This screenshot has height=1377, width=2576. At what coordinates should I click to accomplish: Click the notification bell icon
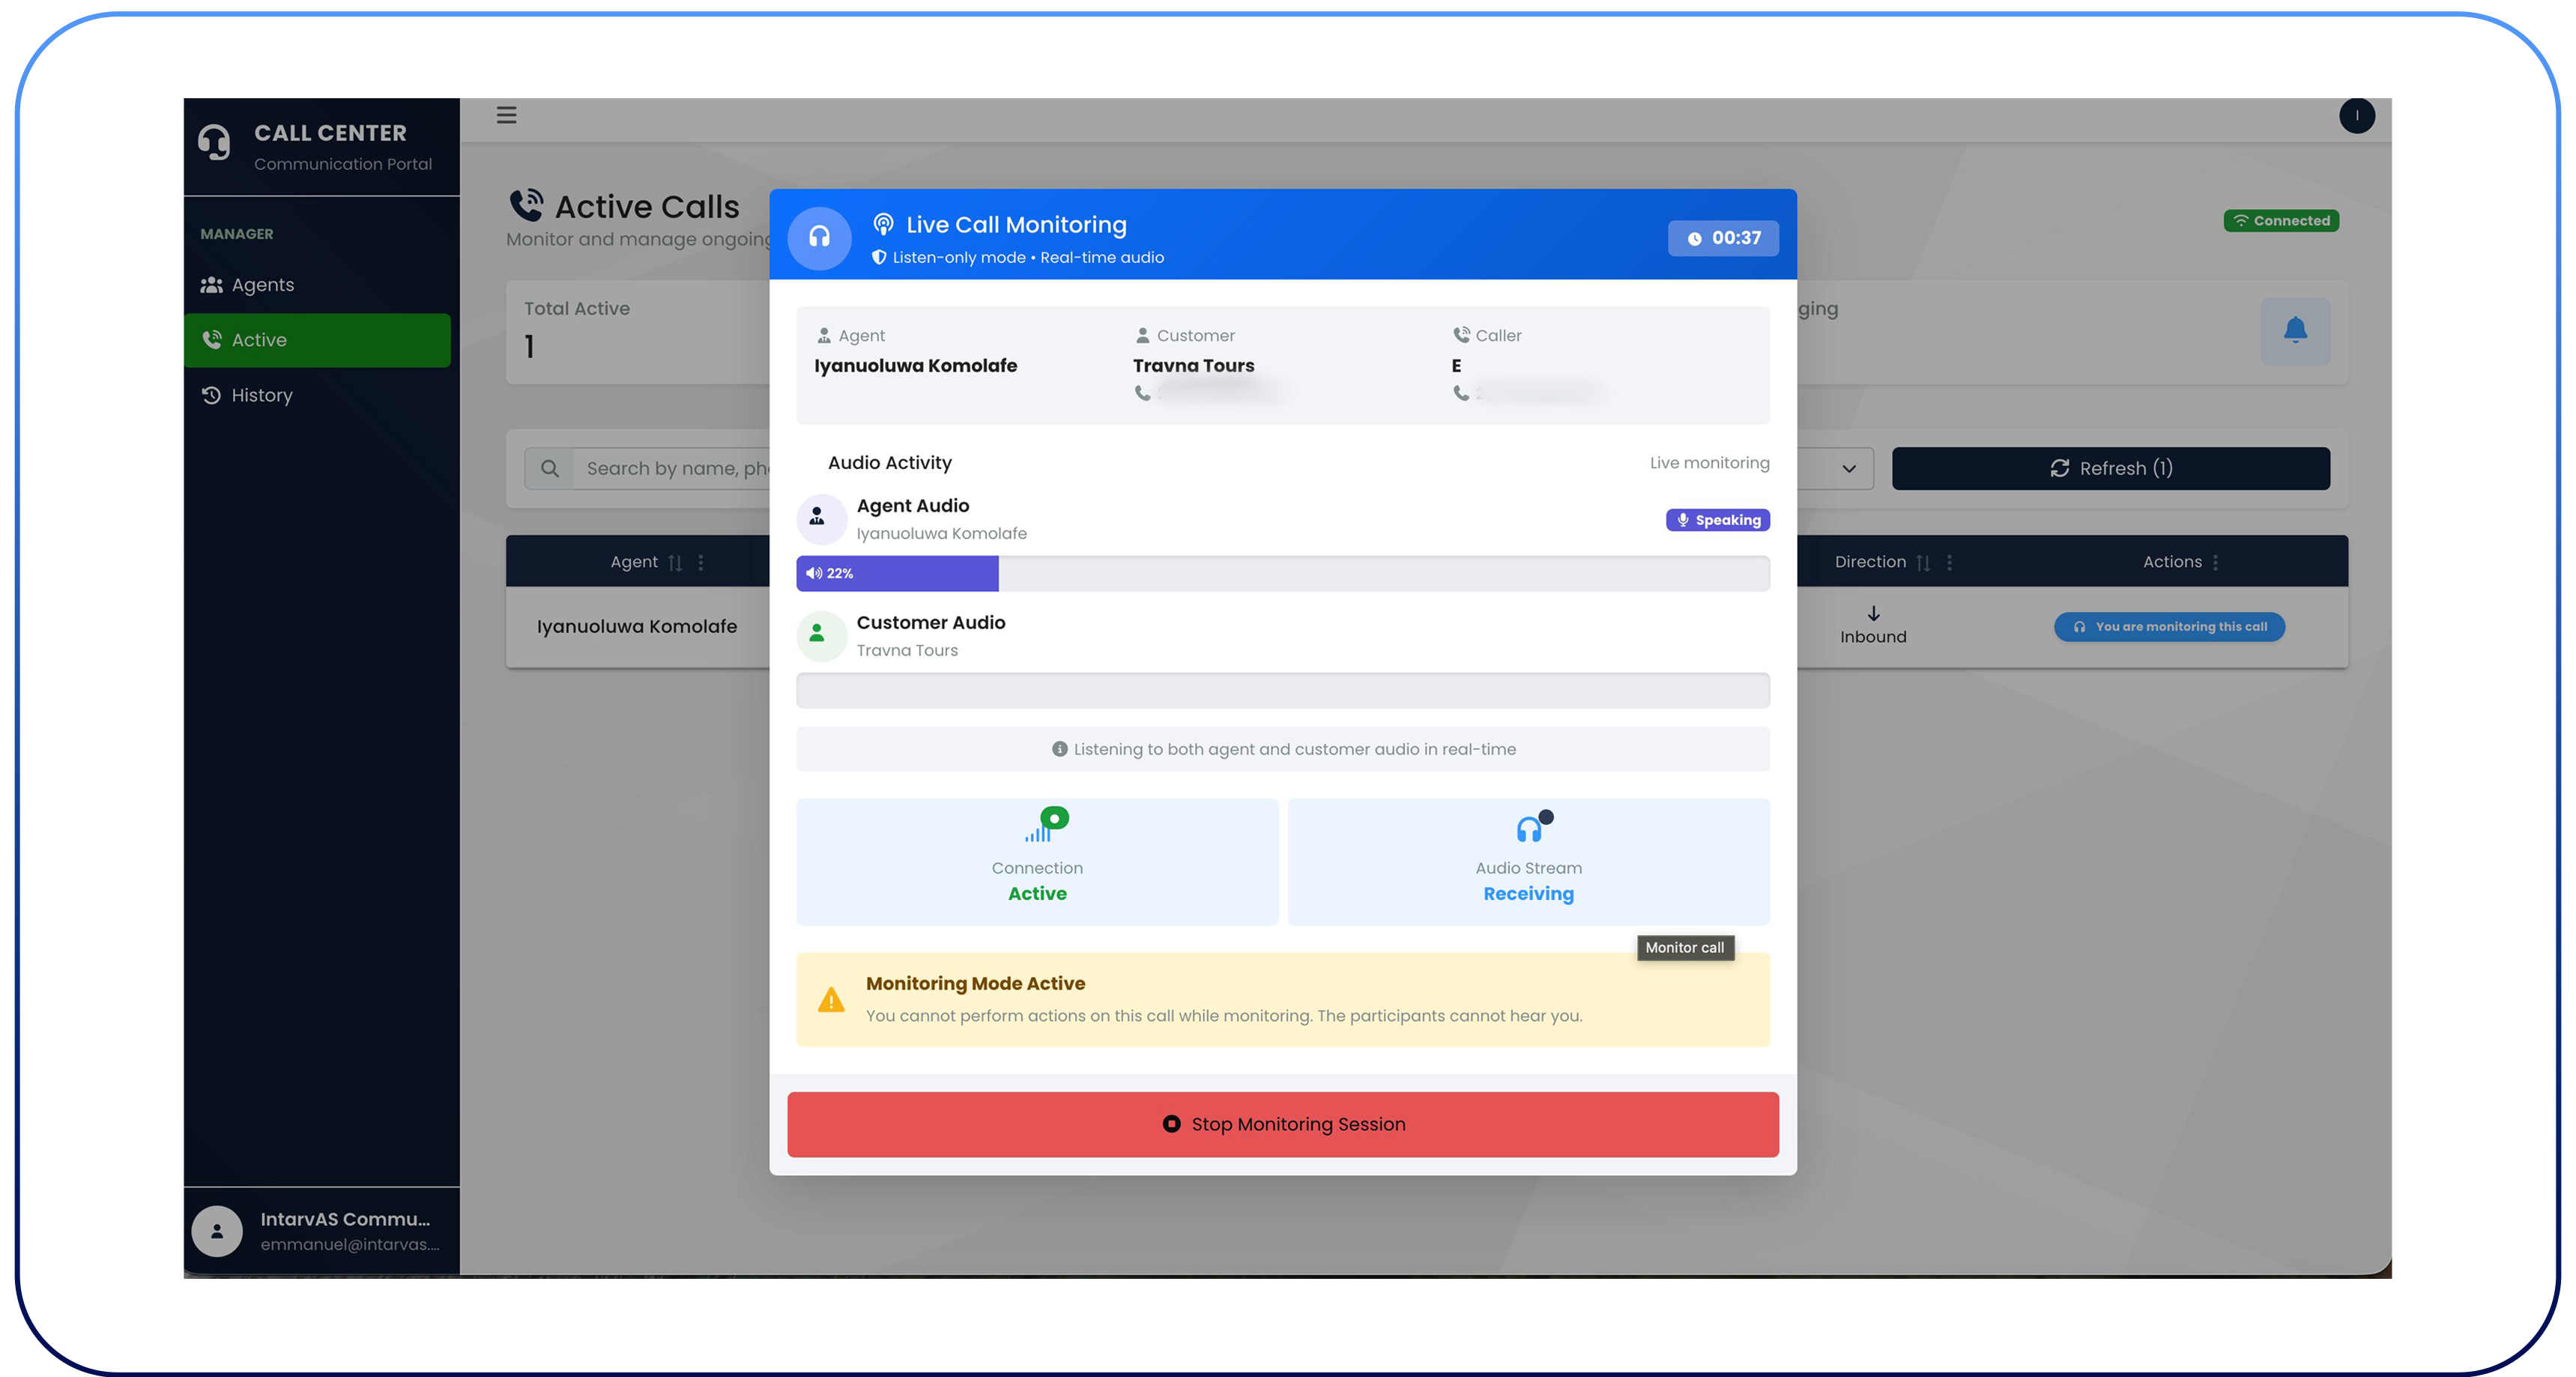tap(2295, 331)
